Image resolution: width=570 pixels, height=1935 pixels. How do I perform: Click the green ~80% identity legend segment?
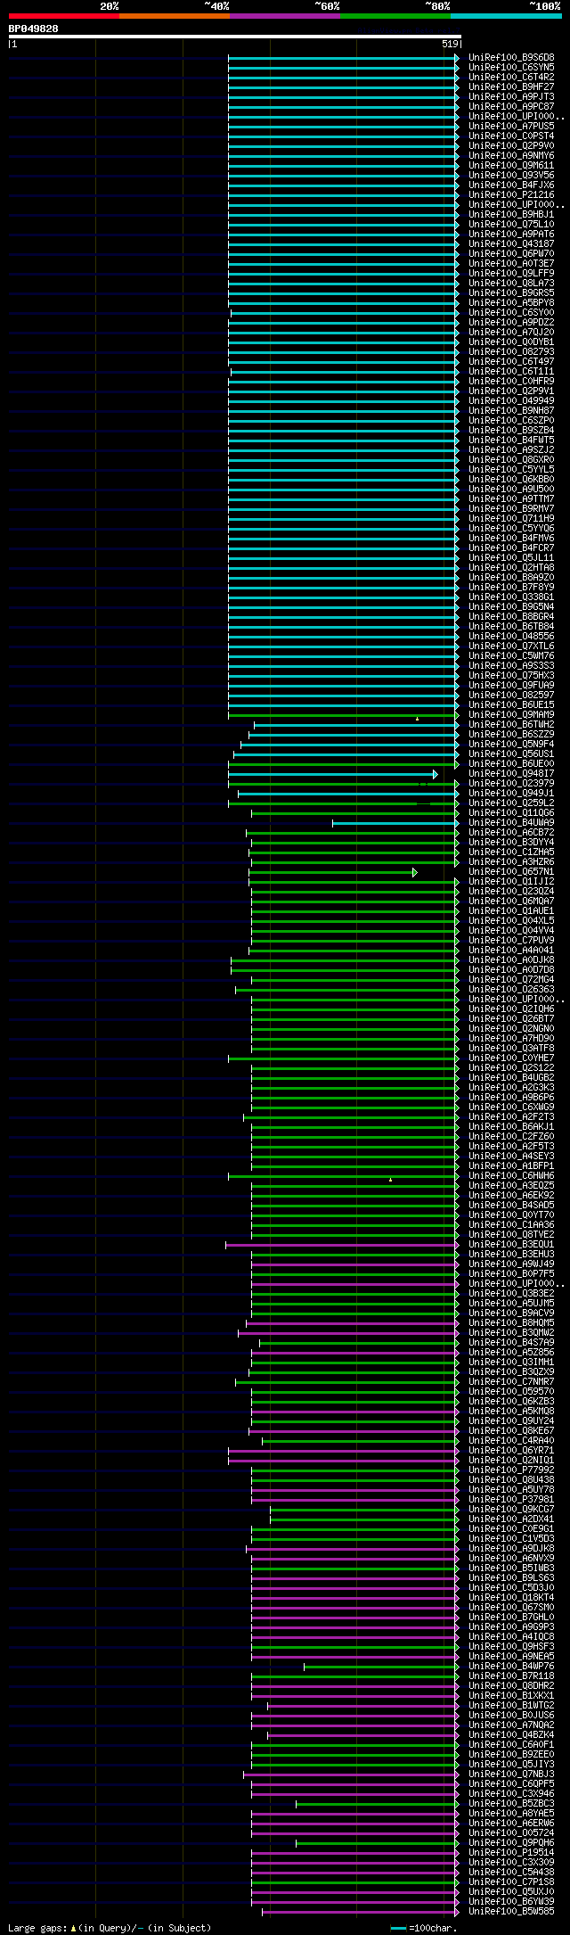(x=395, y=15)
